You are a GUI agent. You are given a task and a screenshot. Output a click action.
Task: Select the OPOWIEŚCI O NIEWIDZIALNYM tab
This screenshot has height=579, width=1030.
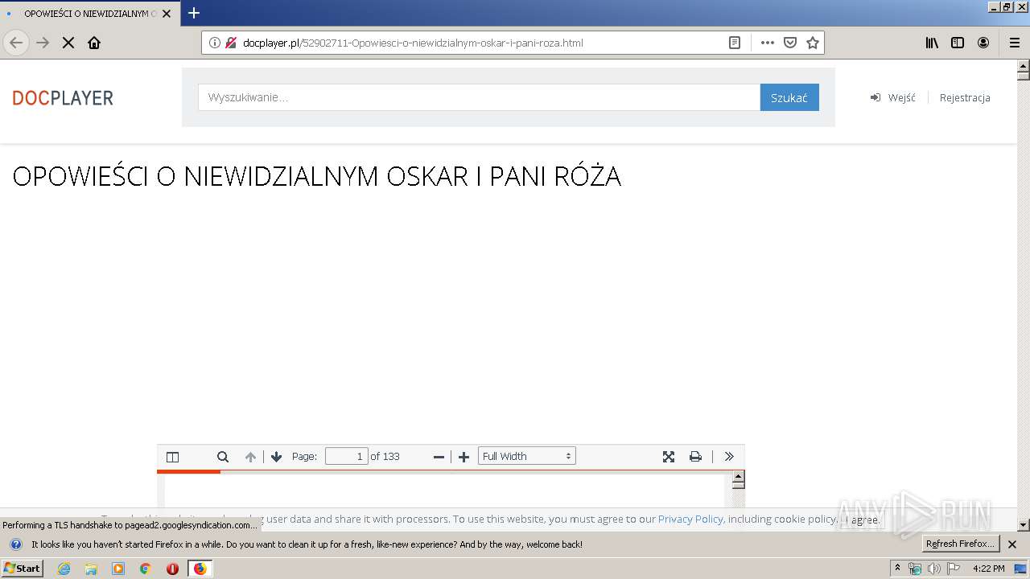[x=89, y=14]
